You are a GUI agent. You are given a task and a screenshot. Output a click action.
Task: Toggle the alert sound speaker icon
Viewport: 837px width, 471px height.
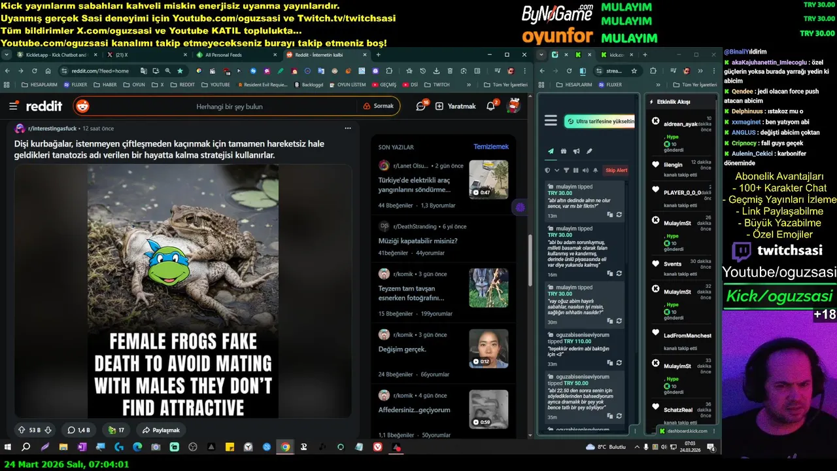click(585, 170)
